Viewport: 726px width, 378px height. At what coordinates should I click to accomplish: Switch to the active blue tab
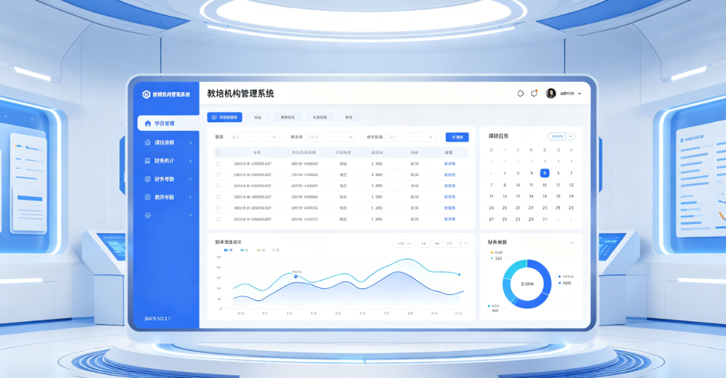(224, 117)
